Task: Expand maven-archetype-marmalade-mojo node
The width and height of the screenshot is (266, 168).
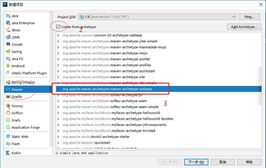Action: click(x=58, y=47)
